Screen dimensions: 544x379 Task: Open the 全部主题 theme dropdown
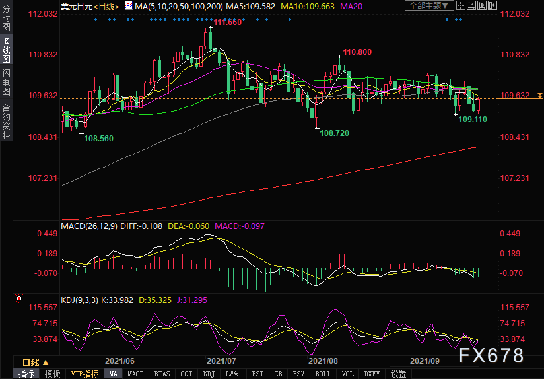pyautogui.click(x=430, y=6)
